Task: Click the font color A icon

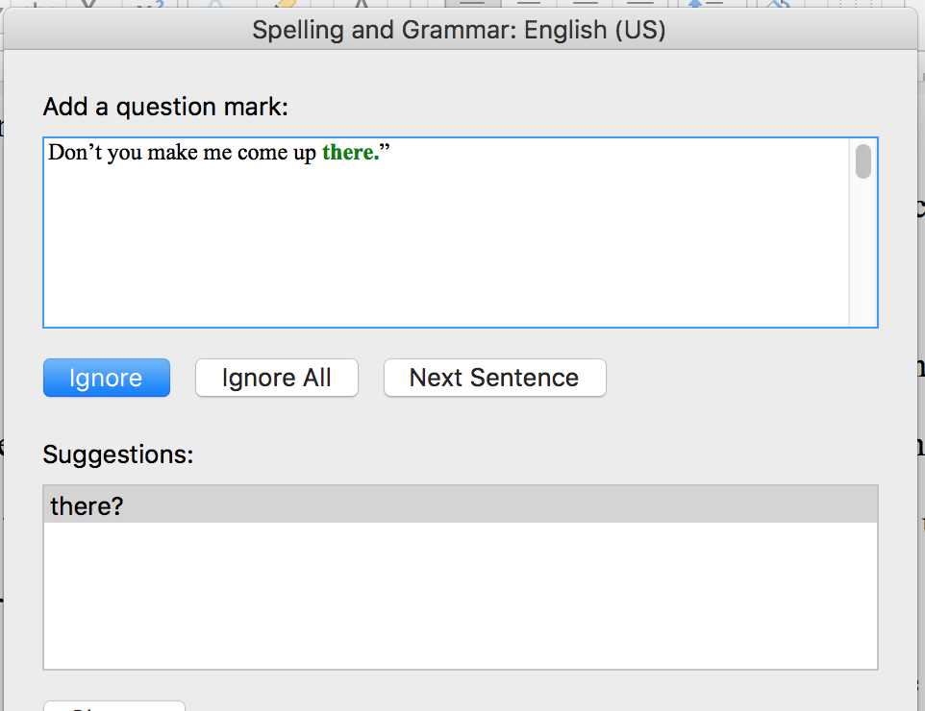Action: [x=361, y=4]
